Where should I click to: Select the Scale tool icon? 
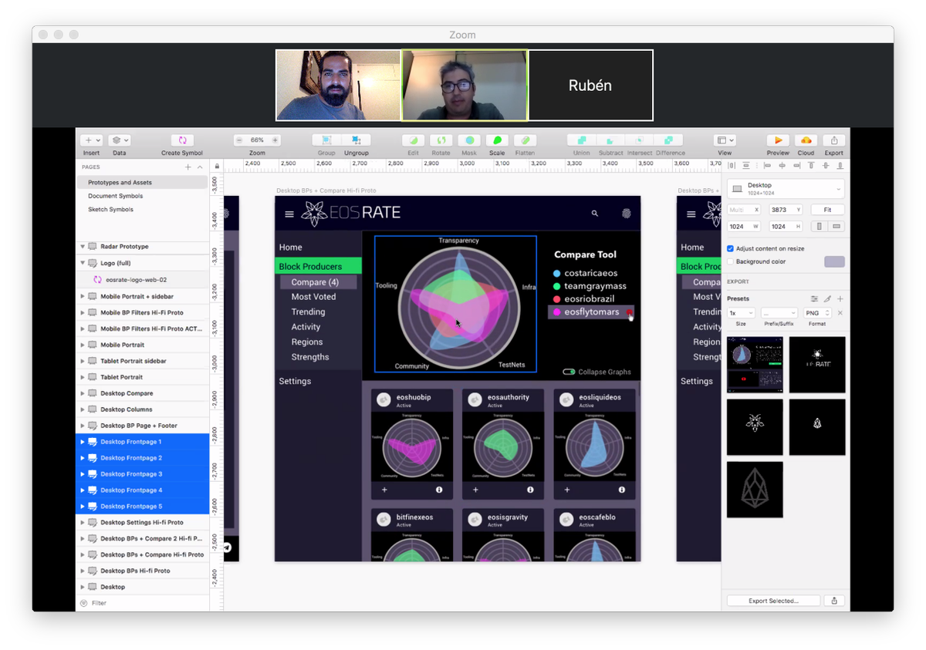coord(497,140)
